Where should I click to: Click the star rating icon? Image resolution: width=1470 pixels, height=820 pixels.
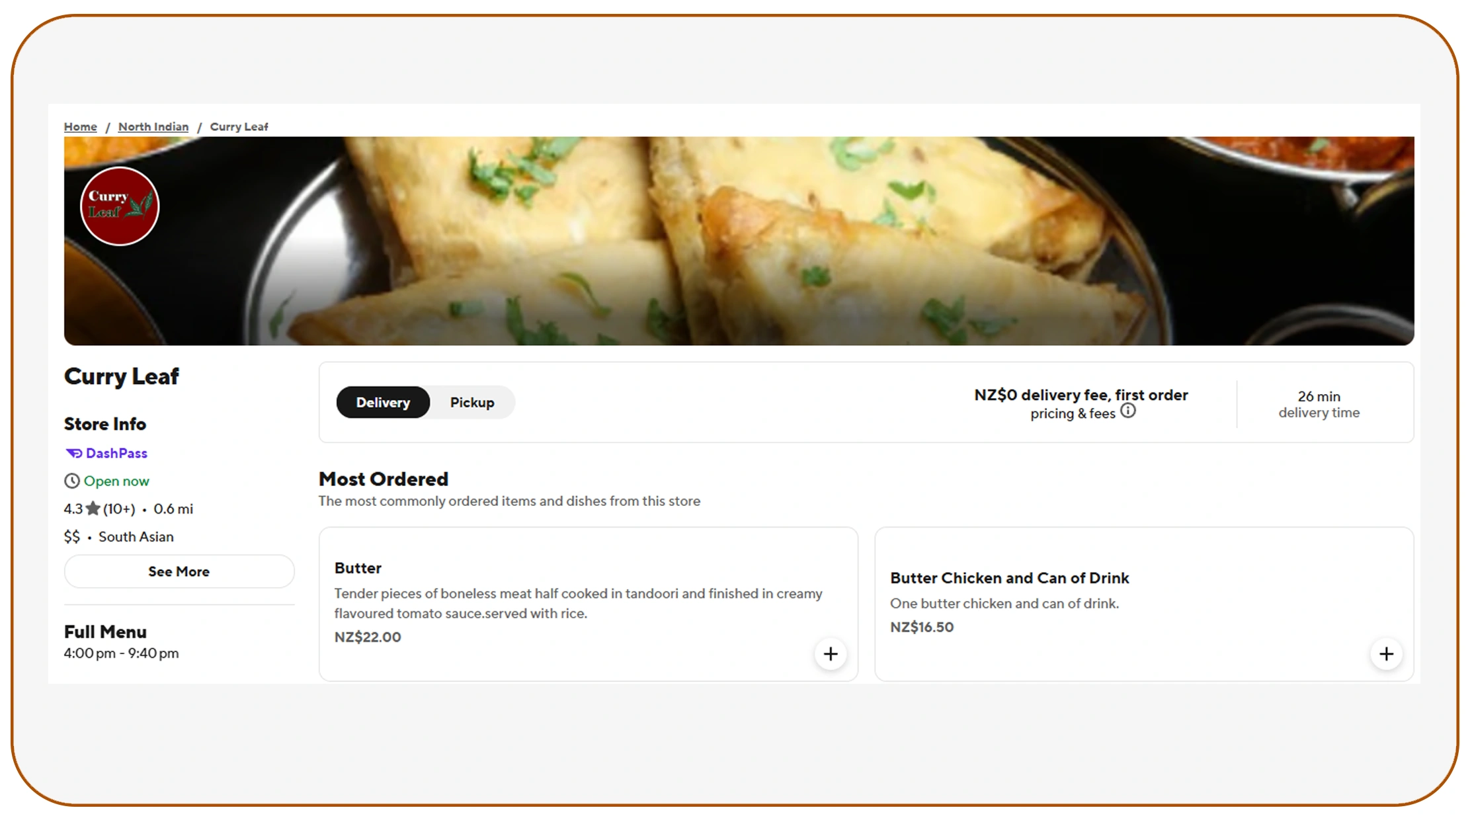point(93,509)
